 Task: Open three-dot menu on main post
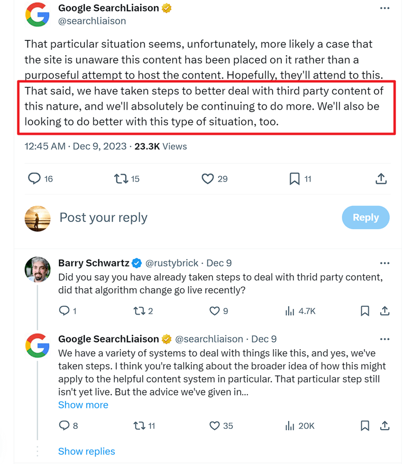click(384, 9)
